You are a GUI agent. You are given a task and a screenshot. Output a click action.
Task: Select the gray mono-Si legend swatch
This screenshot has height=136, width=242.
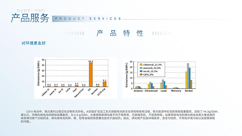[141, 68]
